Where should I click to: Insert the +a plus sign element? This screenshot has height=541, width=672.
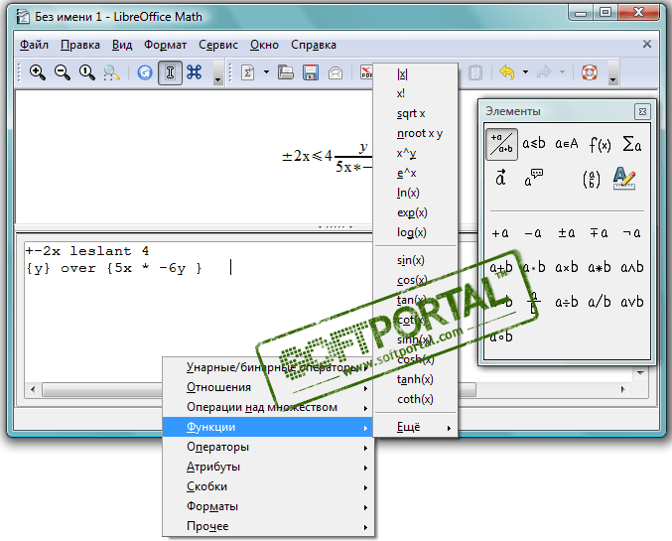500,233
